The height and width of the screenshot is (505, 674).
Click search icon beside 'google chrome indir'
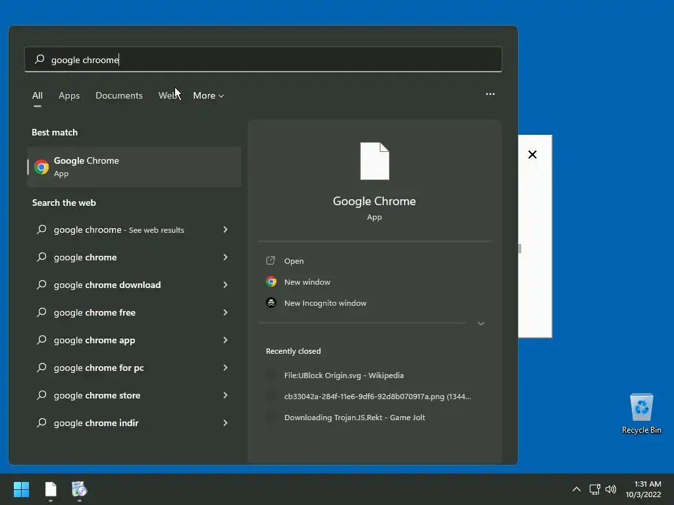click(41, 423)
